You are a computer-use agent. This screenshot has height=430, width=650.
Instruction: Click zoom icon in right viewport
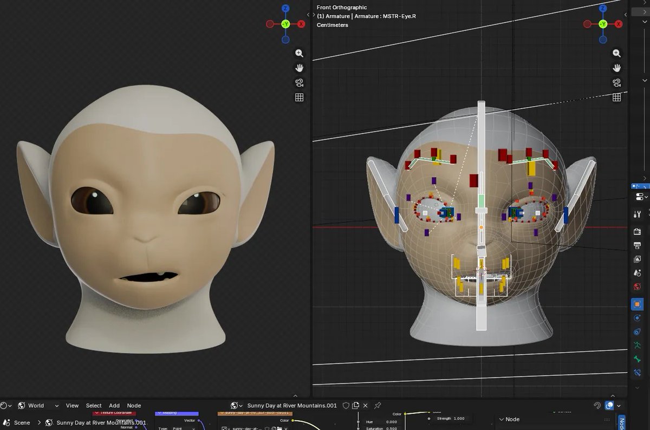[616, 53]
